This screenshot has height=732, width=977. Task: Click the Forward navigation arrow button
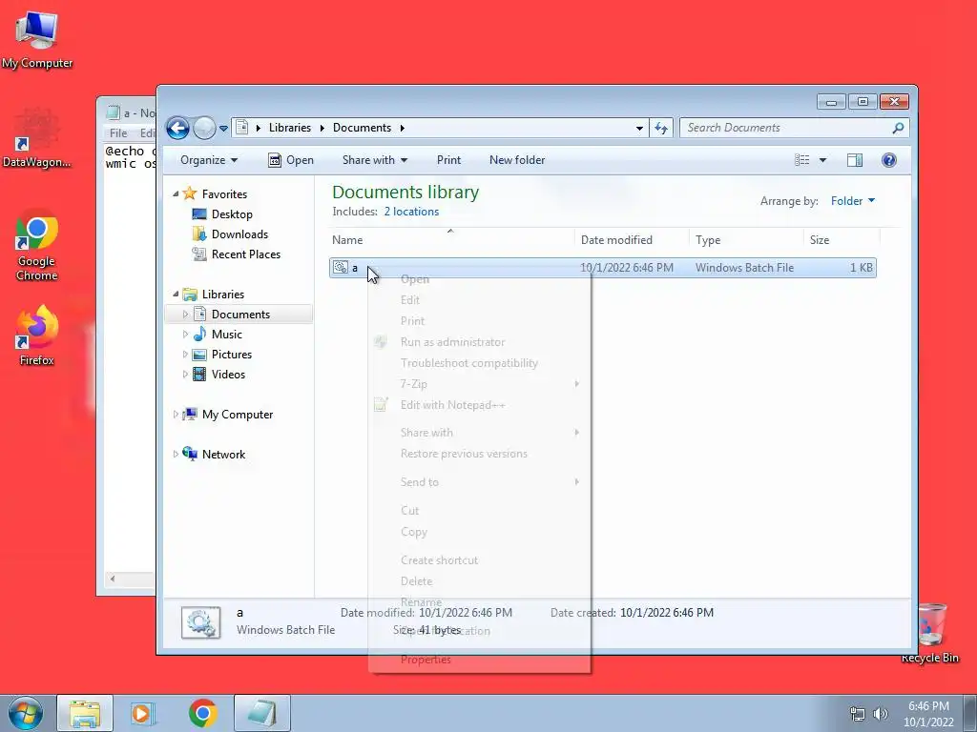click(x=204, y=129)
